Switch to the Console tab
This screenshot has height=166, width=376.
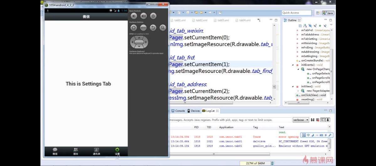[178, 111]
